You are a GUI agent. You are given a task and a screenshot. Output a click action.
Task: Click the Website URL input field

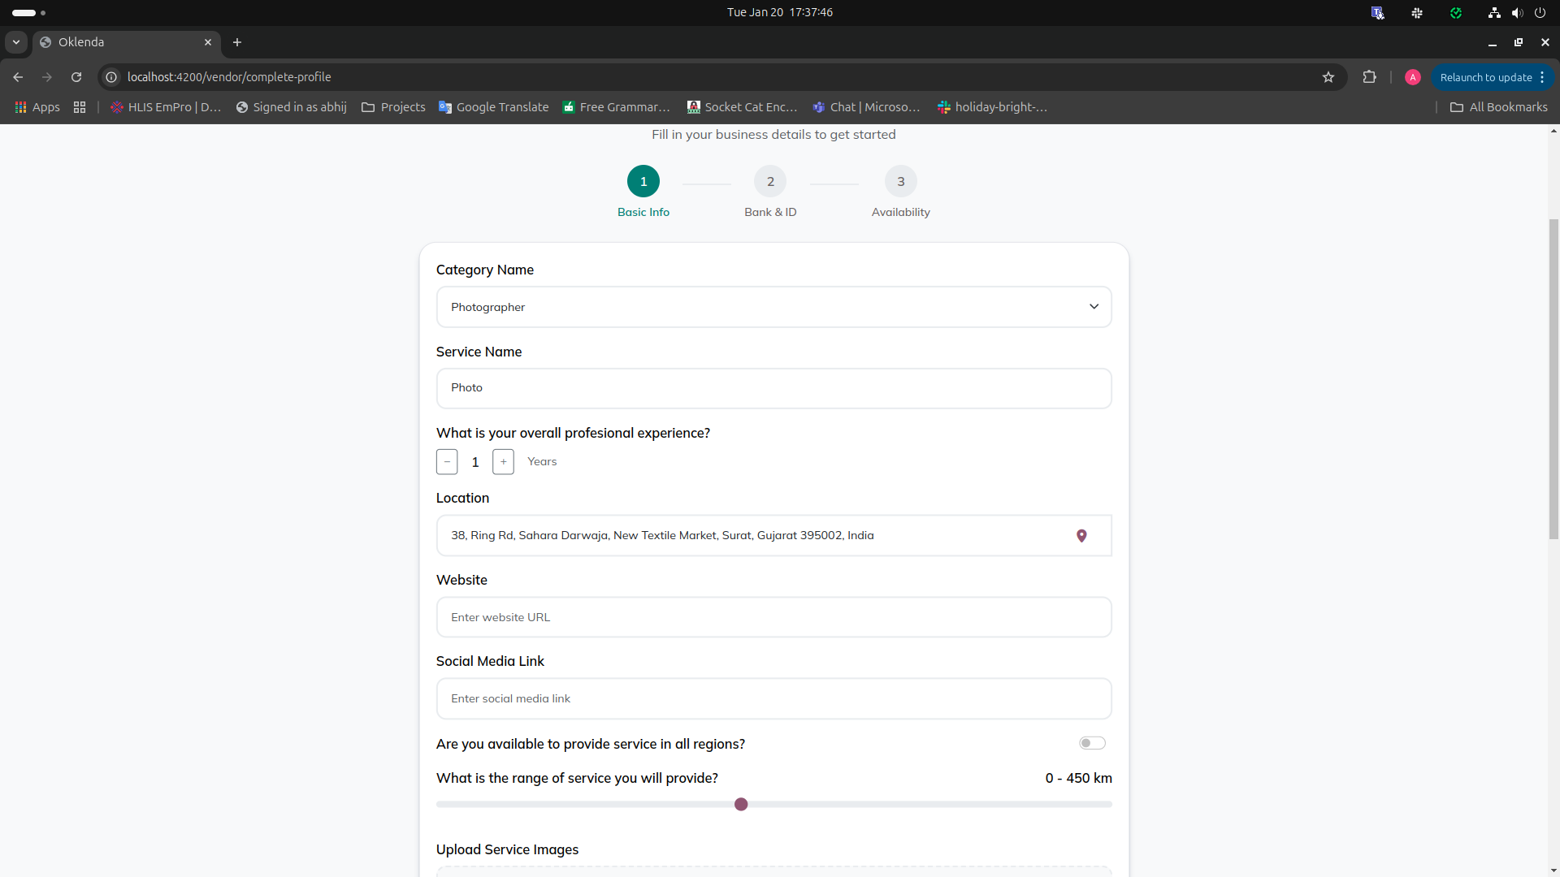pyautogui.click(x=773, y=617)
